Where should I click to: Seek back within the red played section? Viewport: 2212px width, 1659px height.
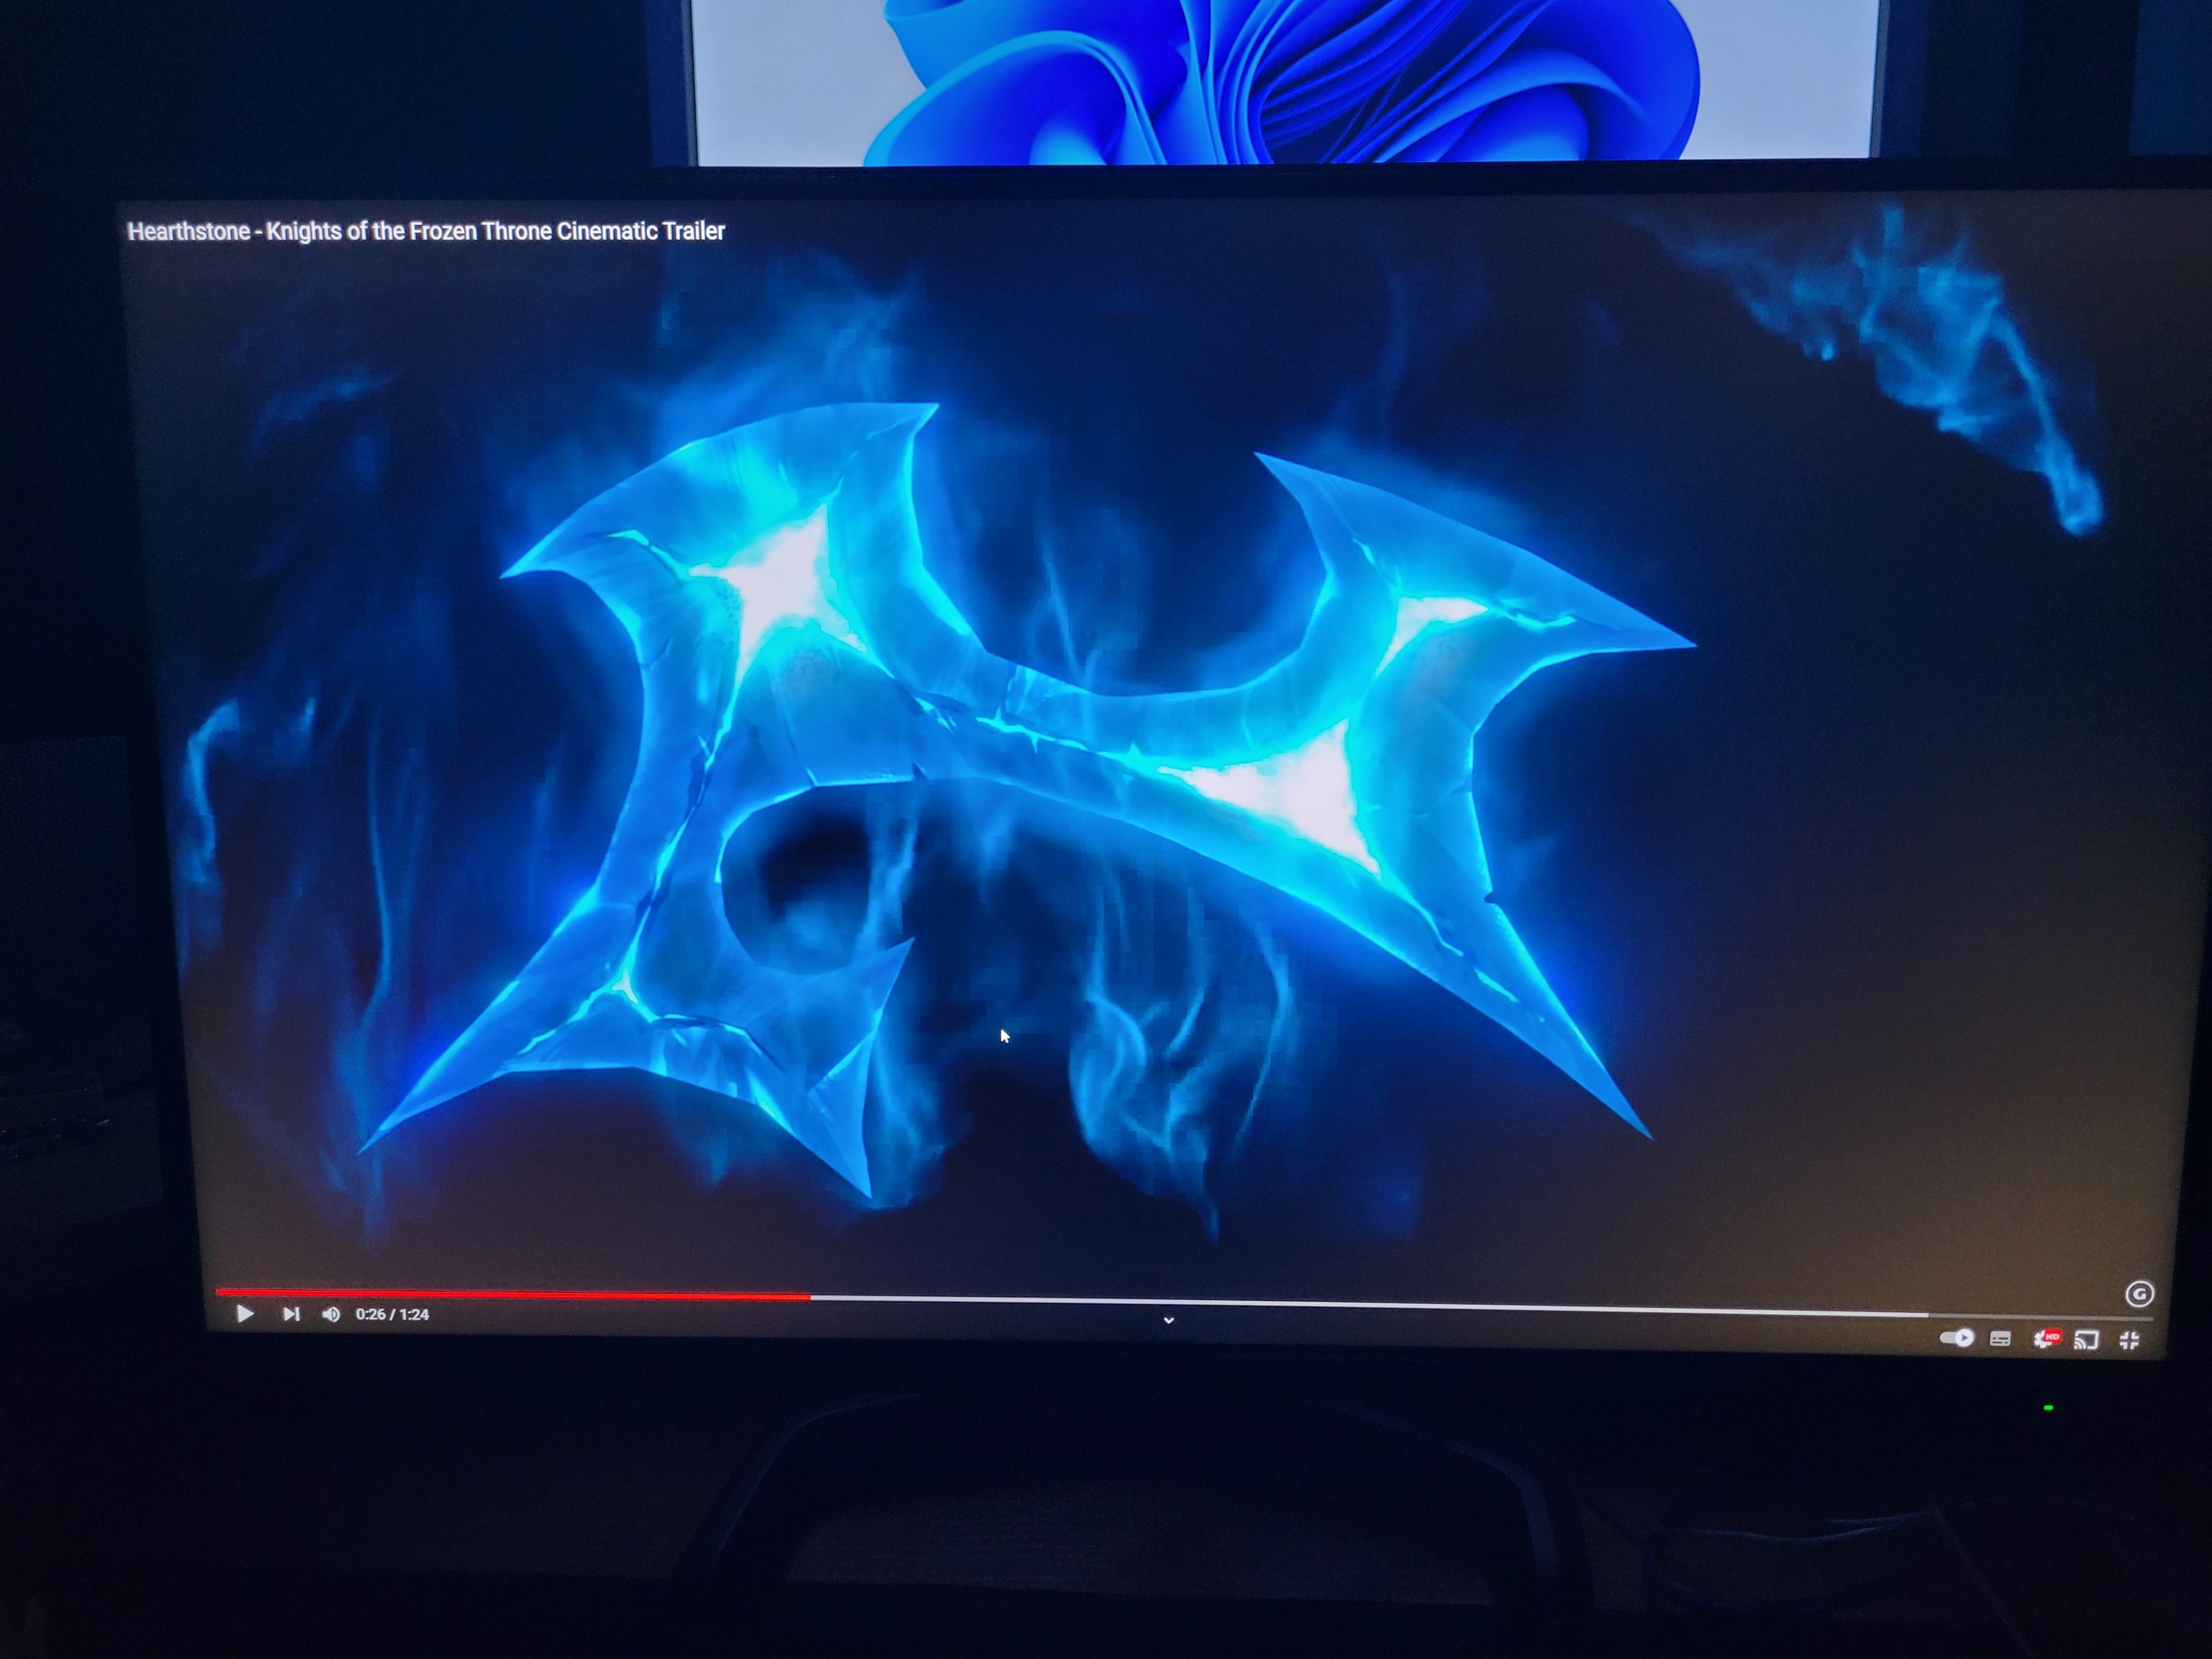(x=500, y=1294)
